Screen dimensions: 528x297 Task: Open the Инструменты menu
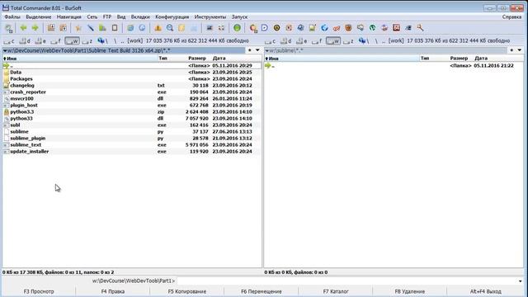(x=210, y=16)
